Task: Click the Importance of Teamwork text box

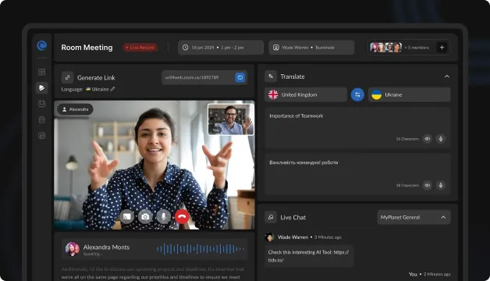Action: [x=358, y=128]
